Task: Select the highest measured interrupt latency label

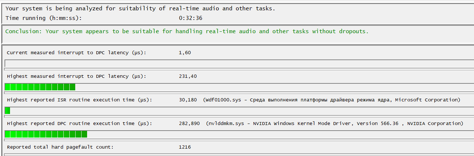Action: 77,76
